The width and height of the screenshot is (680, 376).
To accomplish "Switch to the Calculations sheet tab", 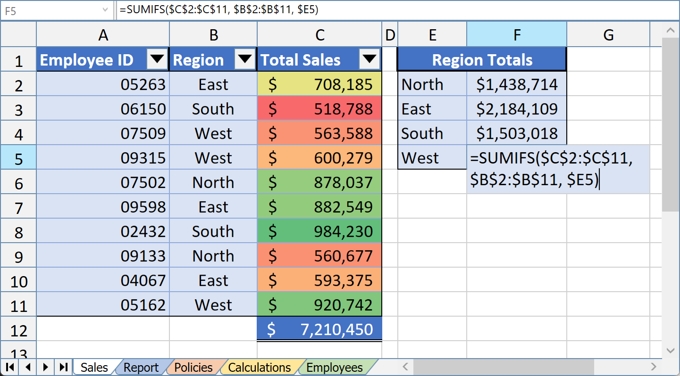I will pyautogui.click(x=259, y=368).
